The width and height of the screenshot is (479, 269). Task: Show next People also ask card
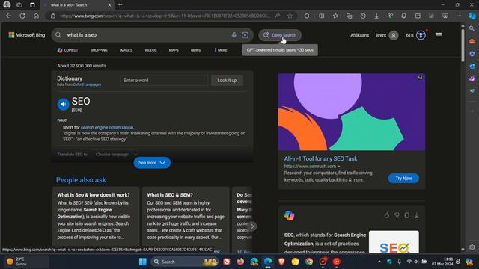252,226
